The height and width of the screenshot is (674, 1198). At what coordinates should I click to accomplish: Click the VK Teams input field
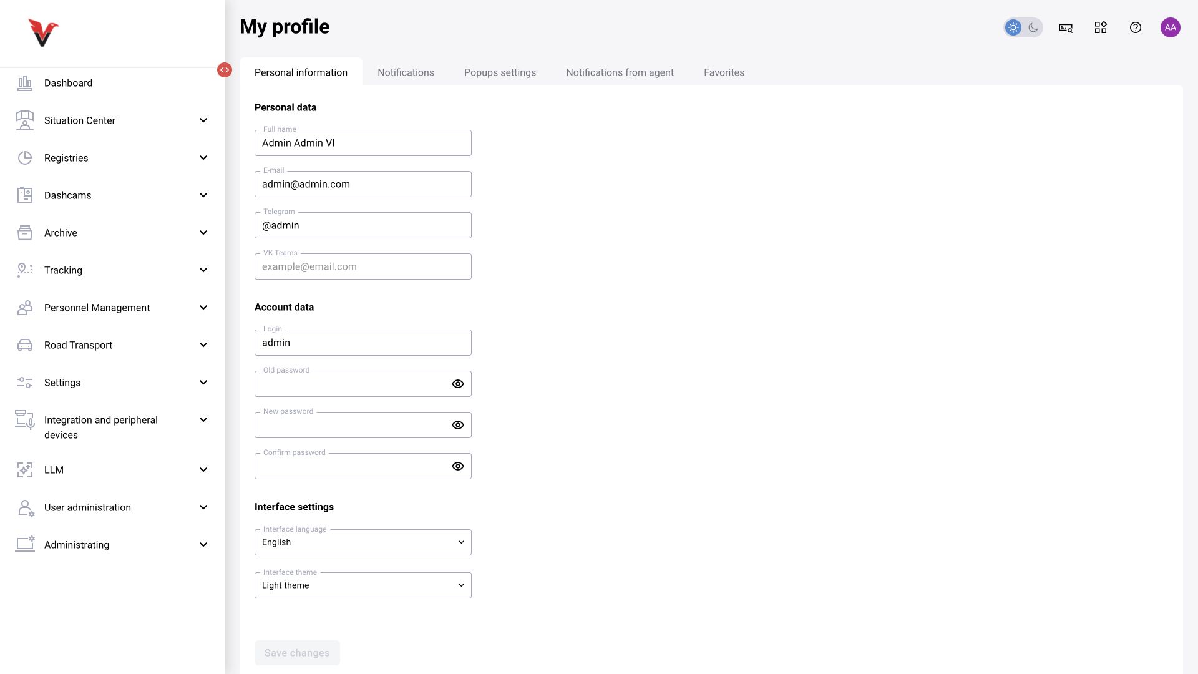tap(363, 266)
